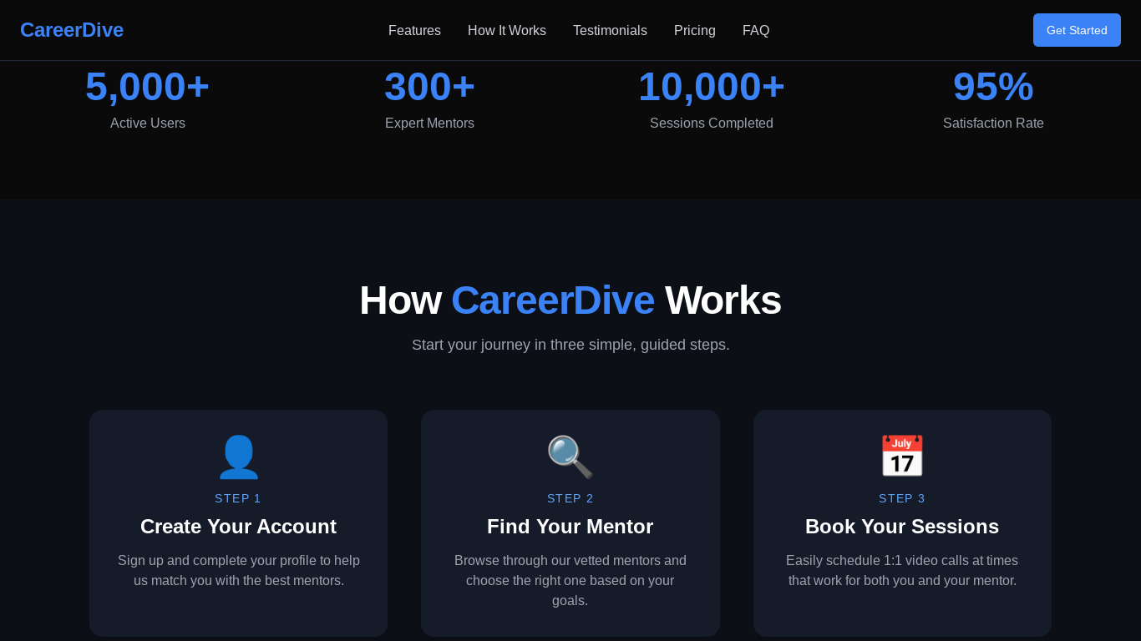Click the magnifying glass icon in Step 2
Screen dimensions: 1141x641
tap(570, 457)
